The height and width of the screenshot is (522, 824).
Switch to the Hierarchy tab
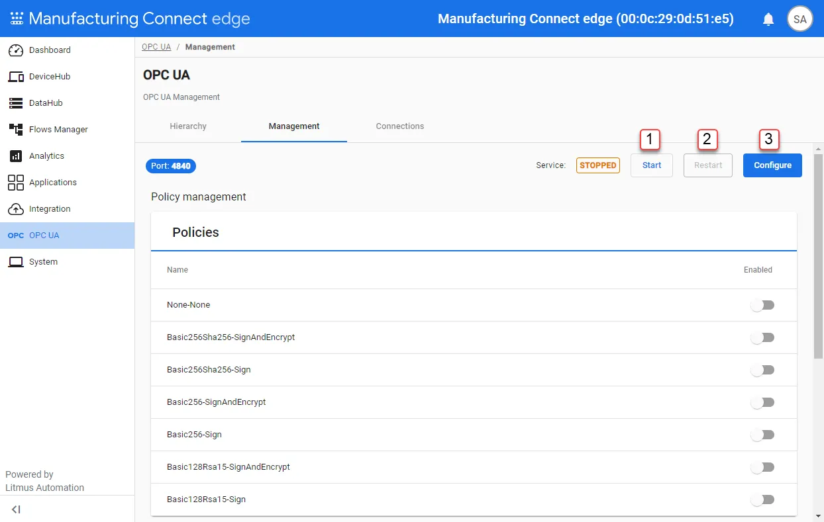click(188, 126)
